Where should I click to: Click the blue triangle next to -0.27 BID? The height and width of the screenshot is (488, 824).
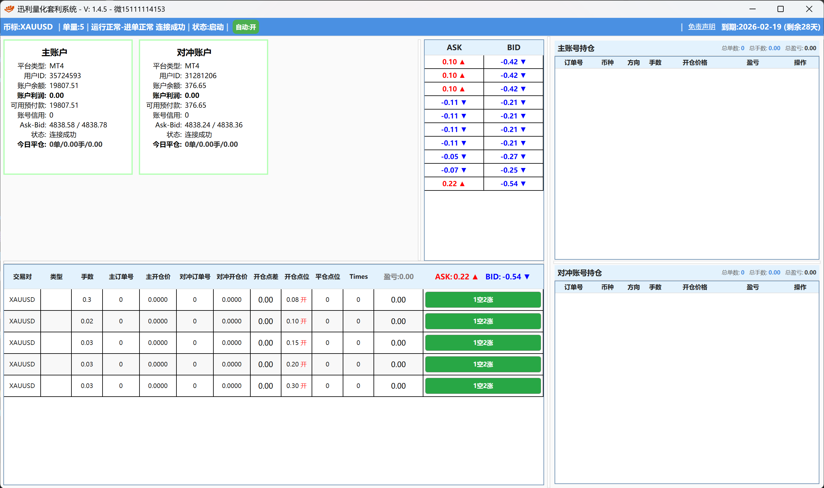pyautogui.click(x=523, y=157)
